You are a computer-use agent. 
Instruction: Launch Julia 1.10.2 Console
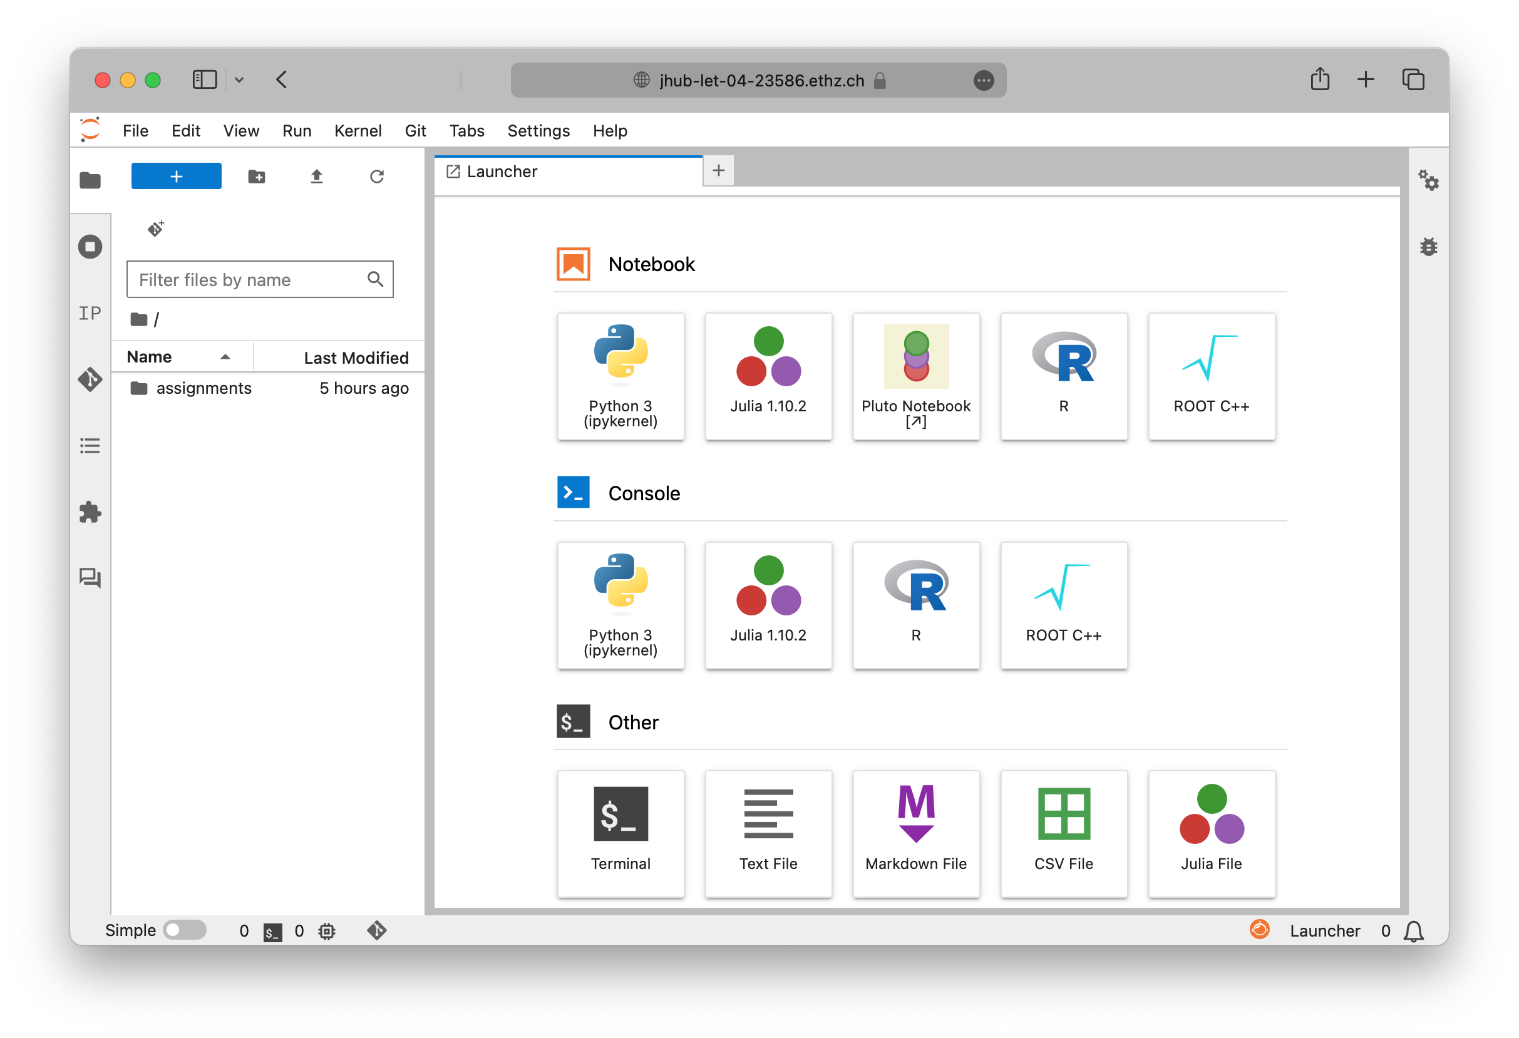[x=769, y=599]
